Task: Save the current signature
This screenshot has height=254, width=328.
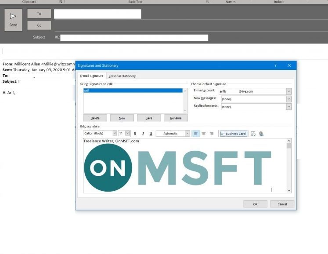Action: (149, 118)
